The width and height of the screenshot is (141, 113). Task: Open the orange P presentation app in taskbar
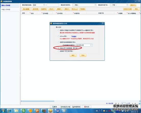[x=37, y=111]
